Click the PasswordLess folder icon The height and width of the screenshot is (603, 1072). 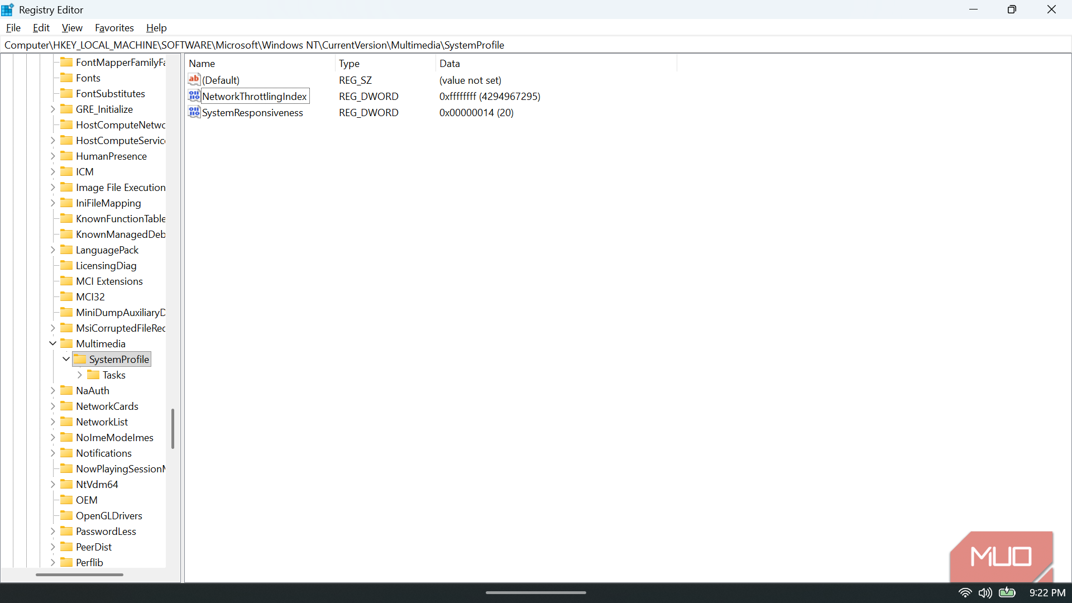point(66,531)
